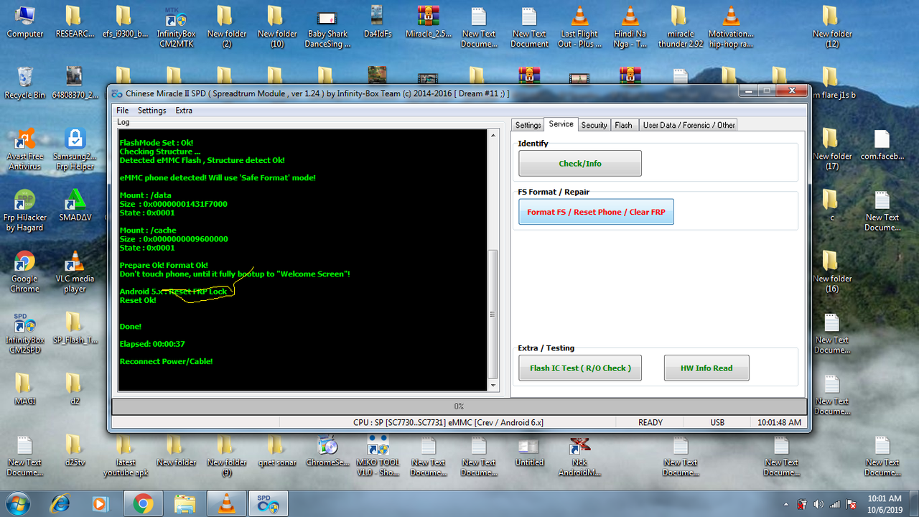919x517 pixels.
Task: Select the Untitled file on desktop
Action: point(529,450)
